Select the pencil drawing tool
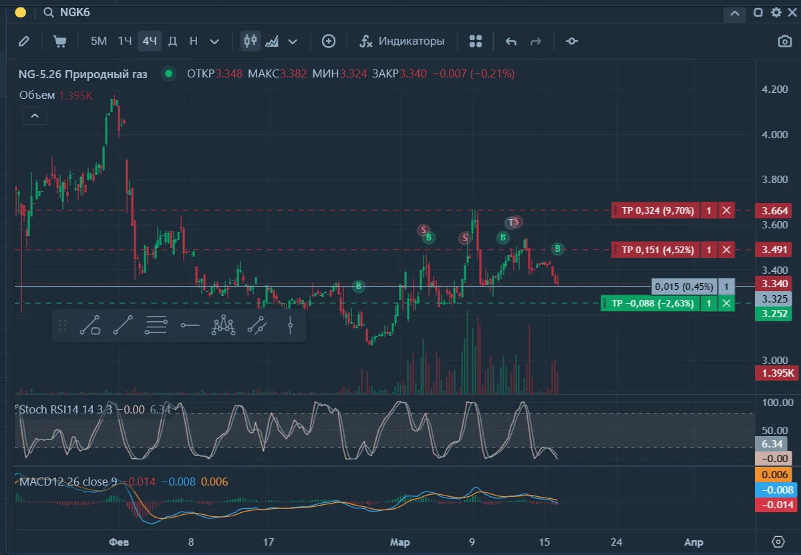The image size is (801, 555). coord(24,41)
